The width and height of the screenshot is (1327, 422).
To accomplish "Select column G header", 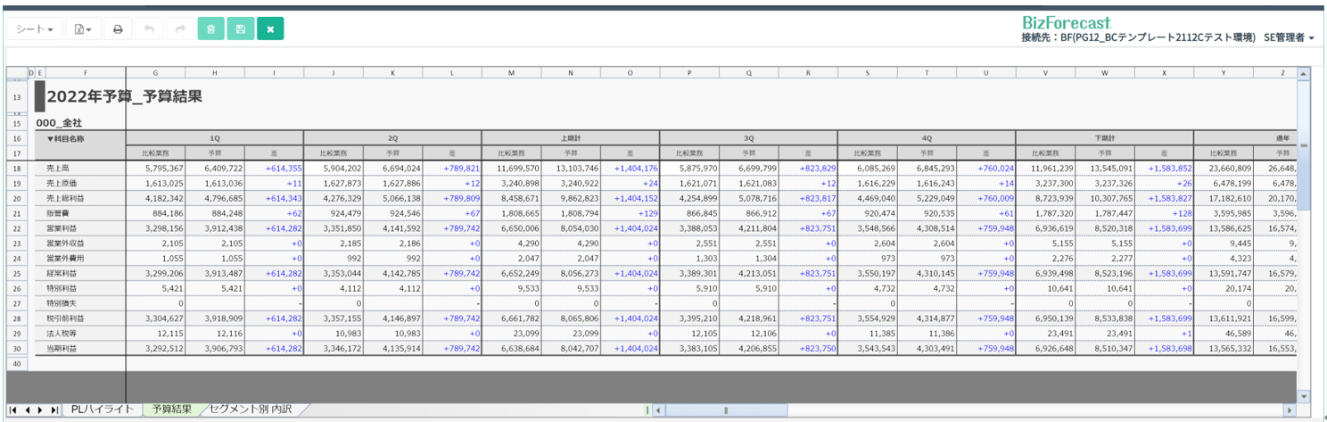I will pyautogui.click(x=155, y=72).
